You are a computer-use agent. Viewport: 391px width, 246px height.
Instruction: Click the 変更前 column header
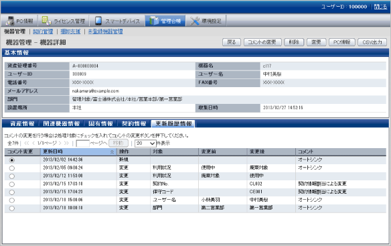[x=222, y=152]
